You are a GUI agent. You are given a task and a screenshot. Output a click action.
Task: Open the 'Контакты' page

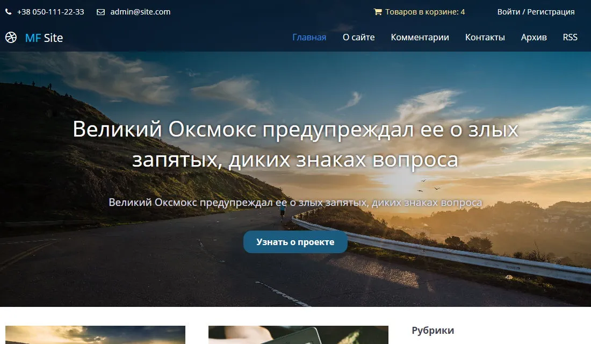point(485,37)
